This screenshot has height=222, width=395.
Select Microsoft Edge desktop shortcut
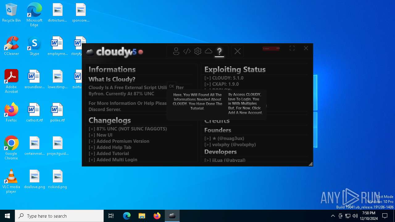[x=34, y=15]
